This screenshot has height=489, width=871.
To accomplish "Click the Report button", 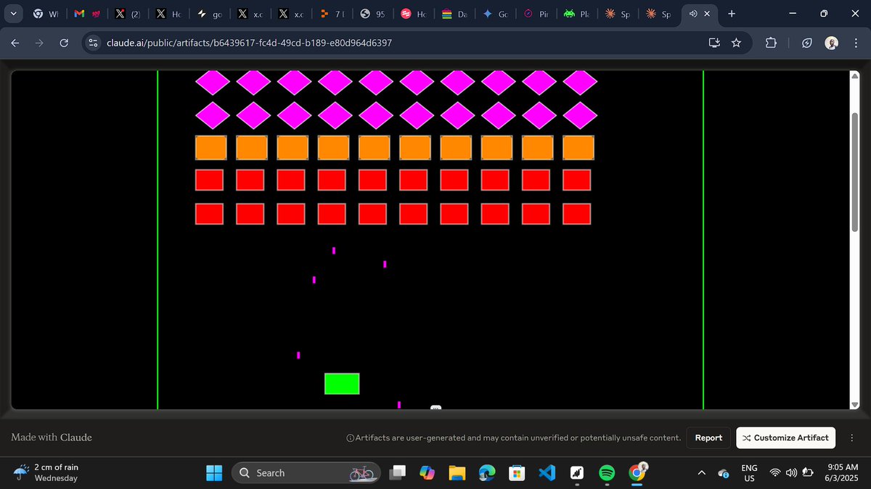I will pos(708,438).
